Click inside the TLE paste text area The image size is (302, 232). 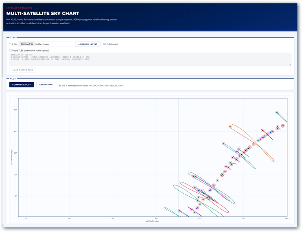pyautogui.click(x=150, y=59)
